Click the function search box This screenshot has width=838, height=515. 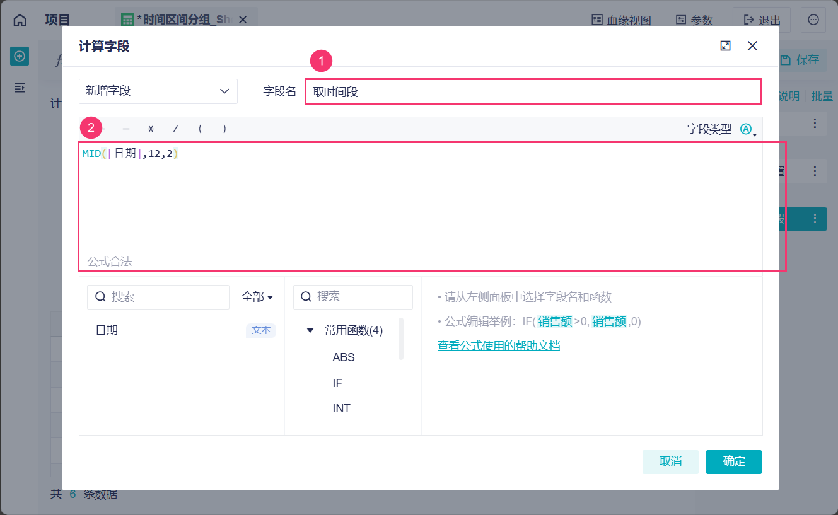(353, 297)
